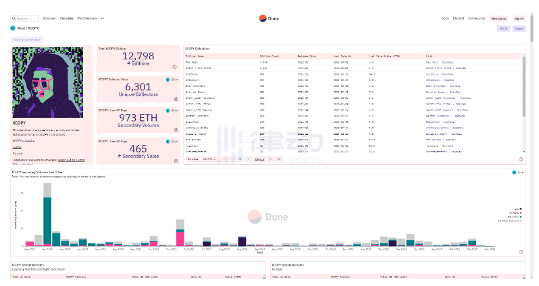The image size is (539, 286).
Task: Click the search magnifier icon
Action: coord(14,18)
